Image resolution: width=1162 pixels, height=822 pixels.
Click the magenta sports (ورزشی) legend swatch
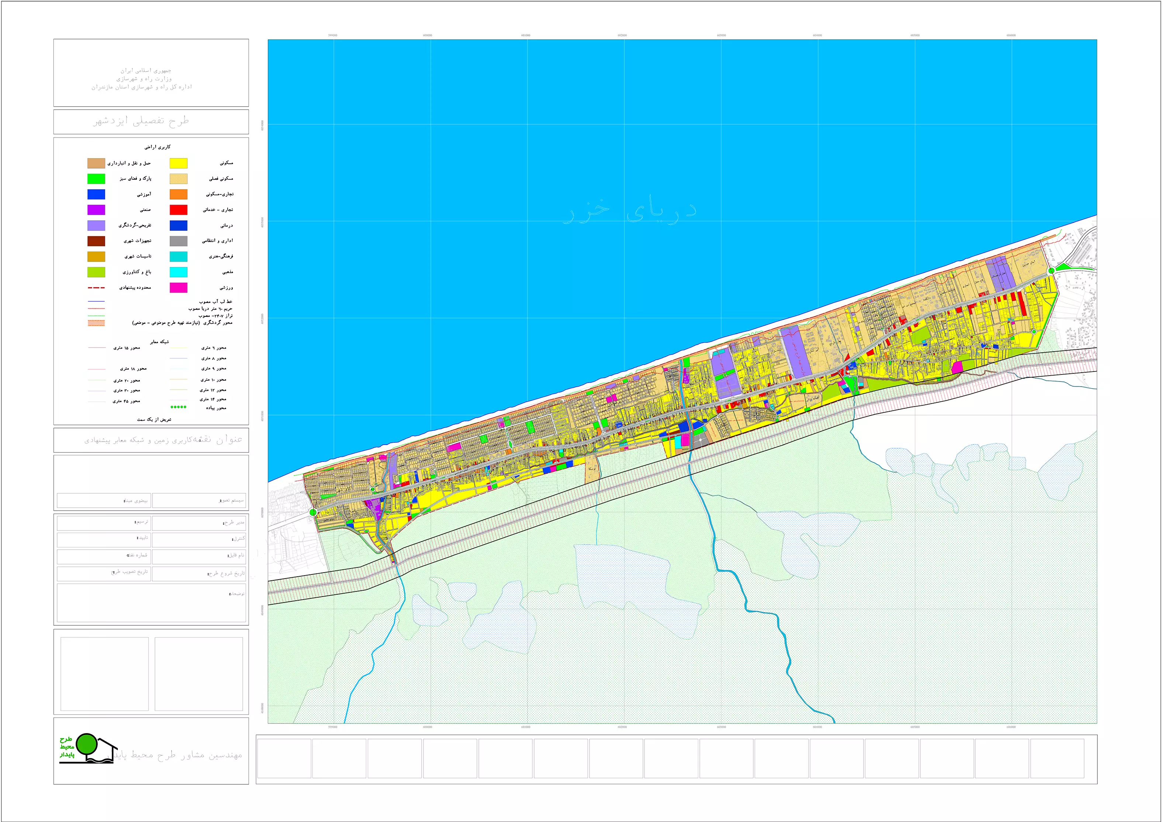(178, 287)
